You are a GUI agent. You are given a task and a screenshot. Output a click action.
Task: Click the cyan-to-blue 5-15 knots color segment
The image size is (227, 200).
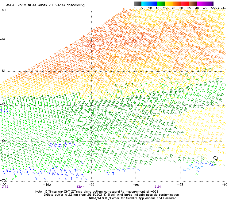(x=149, y=4)
